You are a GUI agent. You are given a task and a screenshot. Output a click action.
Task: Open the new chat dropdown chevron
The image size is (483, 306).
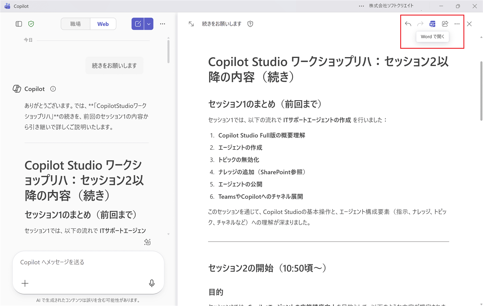(149, 24)
